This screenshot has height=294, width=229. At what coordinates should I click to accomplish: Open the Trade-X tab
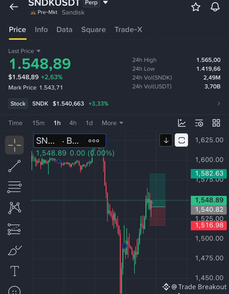pos(128,30)
